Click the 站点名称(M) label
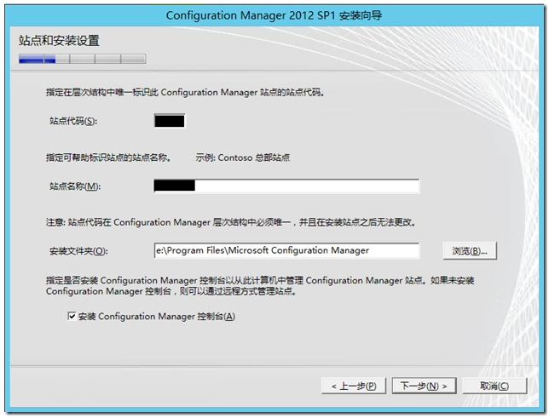The width and height of the screenshot is (549, 418). click(x=75, y=186)
